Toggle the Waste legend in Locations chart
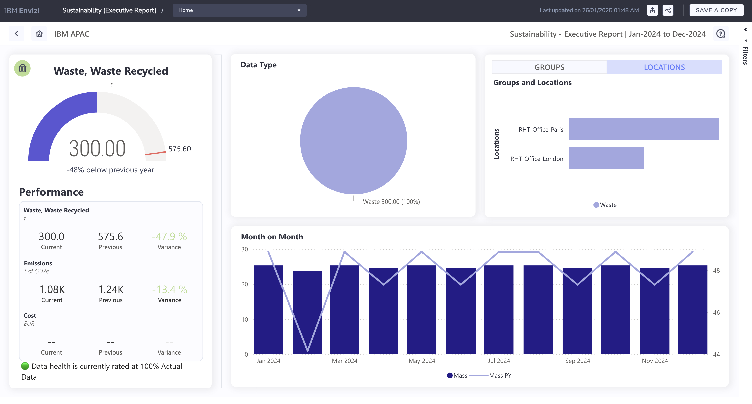 click(x=604, y=205)
